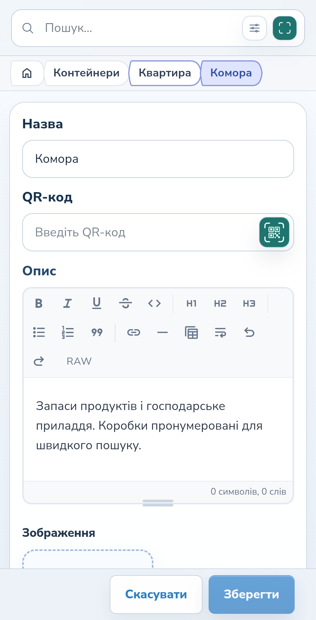Toggle inline code formatting
316x620 pixels.
point(154,303)
